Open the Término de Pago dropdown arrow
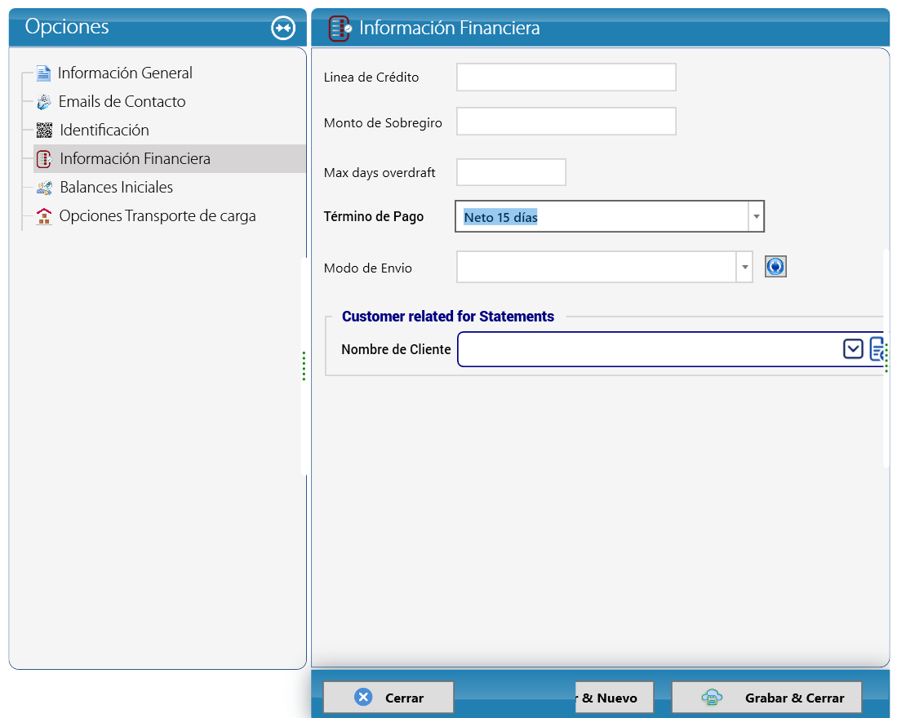This screenshot has width=906, height=718. click(756, 216)
